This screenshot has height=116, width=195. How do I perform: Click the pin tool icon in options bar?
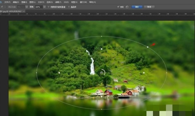2,7
